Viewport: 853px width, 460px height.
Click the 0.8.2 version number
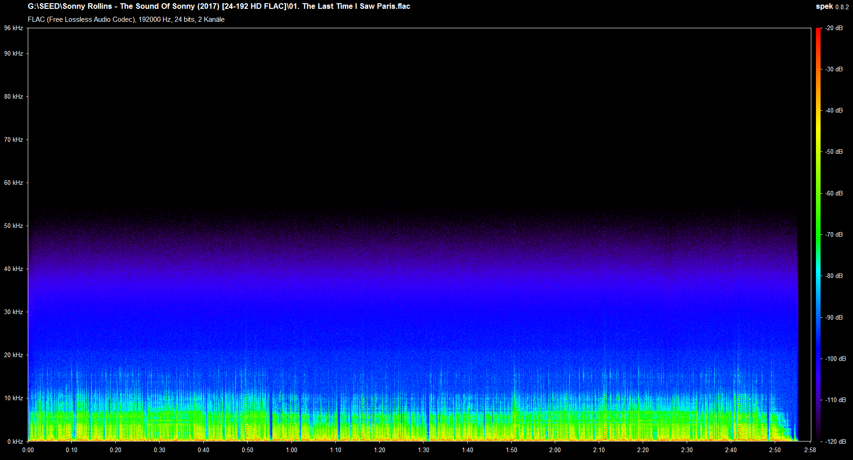tap(842, 7)
